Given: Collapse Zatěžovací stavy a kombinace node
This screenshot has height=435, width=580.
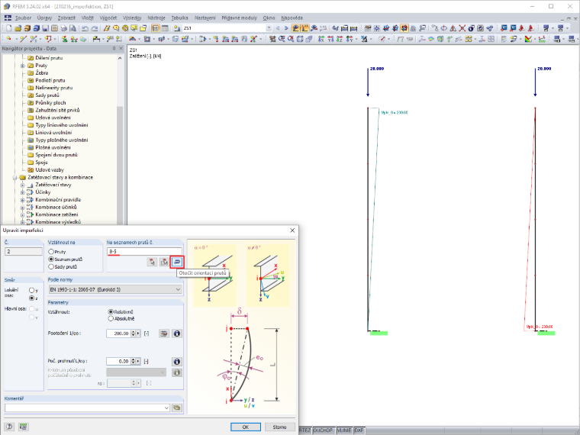Looking at the screenshot, I should (x=15, y=178).
